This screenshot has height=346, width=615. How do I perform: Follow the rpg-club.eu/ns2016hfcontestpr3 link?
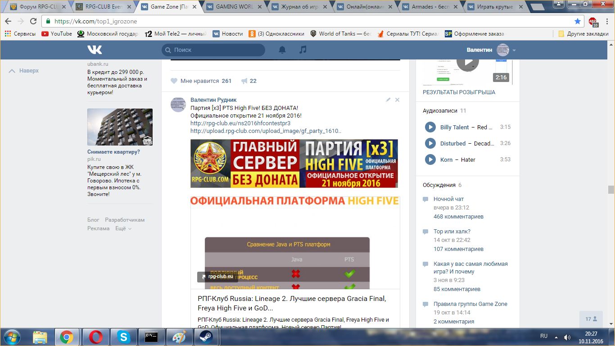(x=240, y=123)
